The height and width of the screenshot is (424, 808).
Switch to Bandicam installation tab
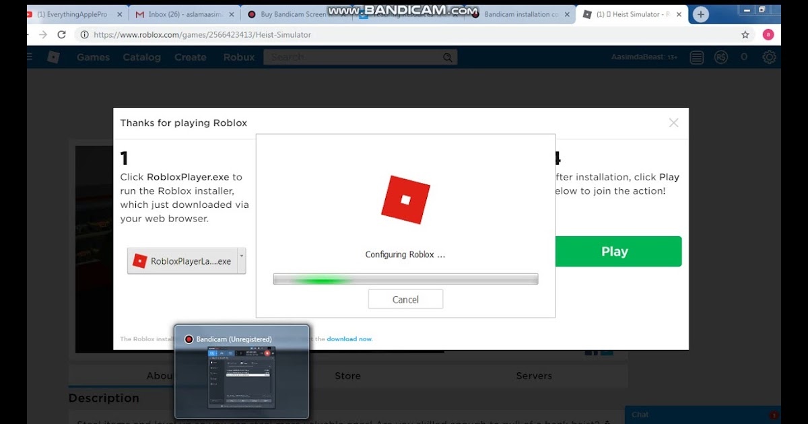(520, 14)
